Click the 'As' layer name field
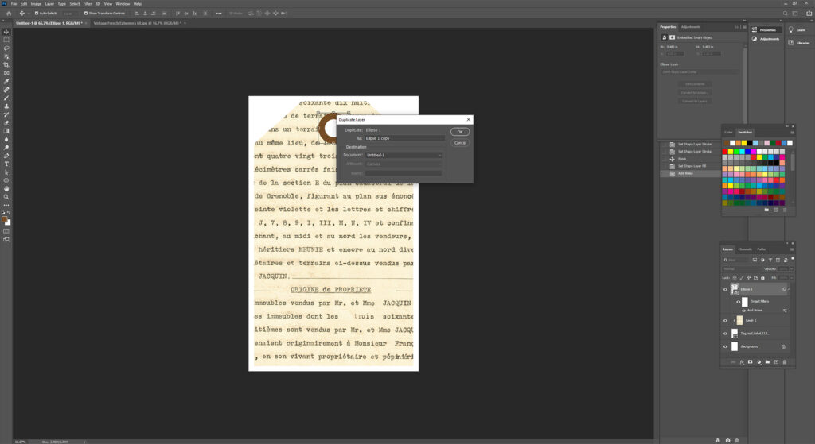The height and width of the screenshot is (444, 815). [x=404, y=138]
